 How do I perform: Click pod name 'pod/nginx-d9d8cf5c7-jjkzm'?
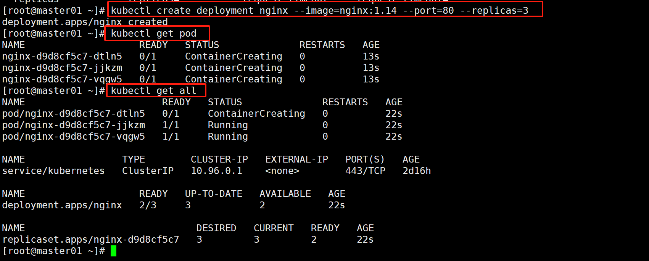click(x=74, y=125)
